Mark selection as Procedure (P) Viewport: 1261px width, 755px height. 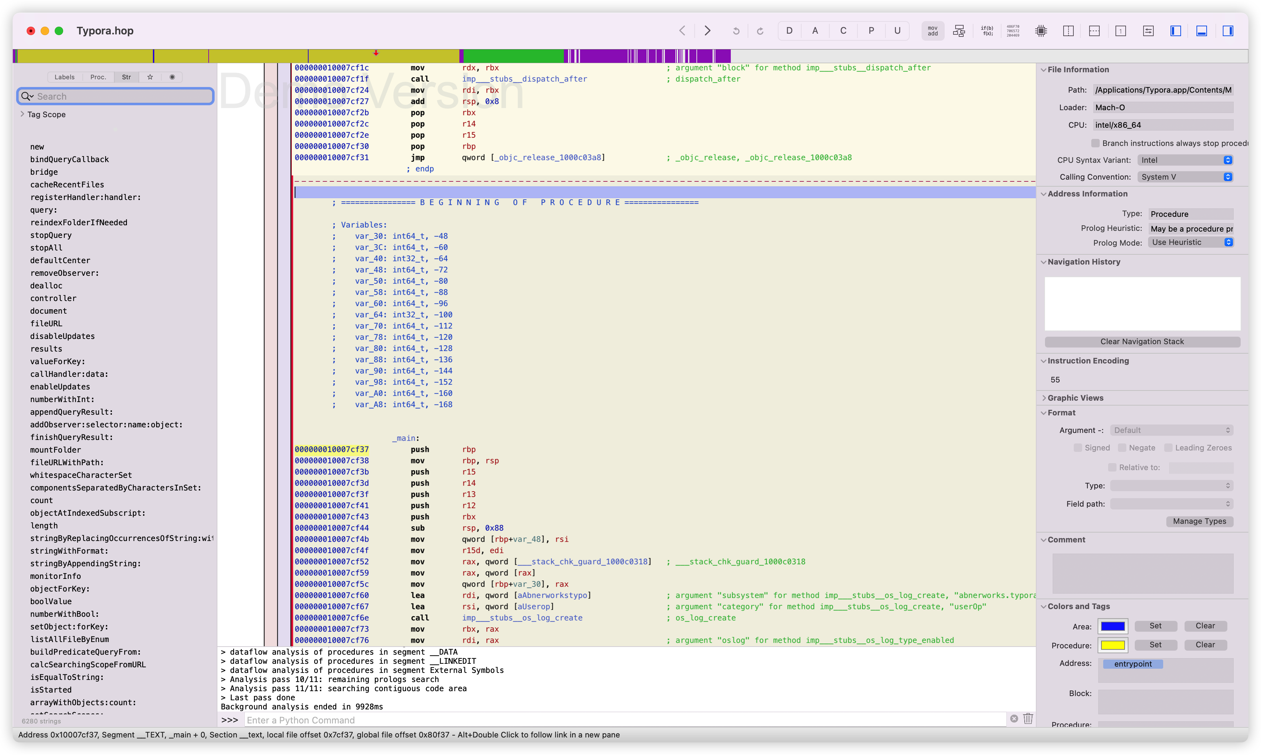coord(871,31)
